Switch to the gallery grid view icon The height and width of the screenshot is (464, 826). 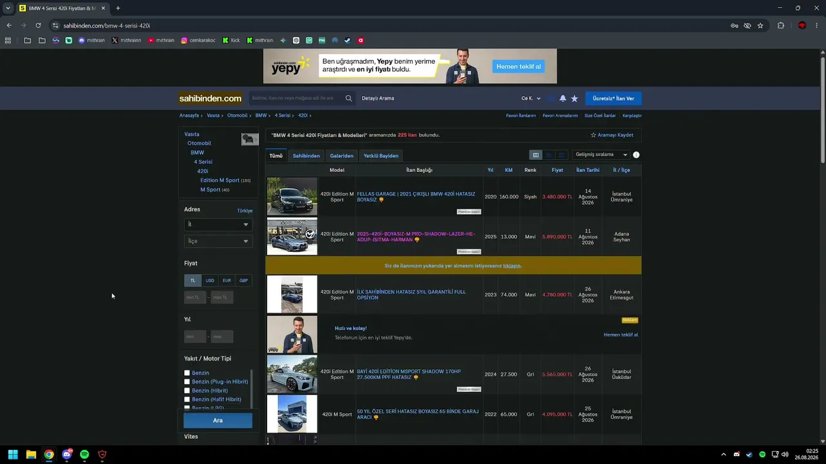(x=561, y=155)
